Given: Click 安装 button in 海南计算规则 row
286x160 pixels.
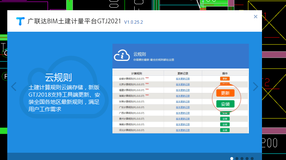Looking at the screenshot, I should click(225, 124).
